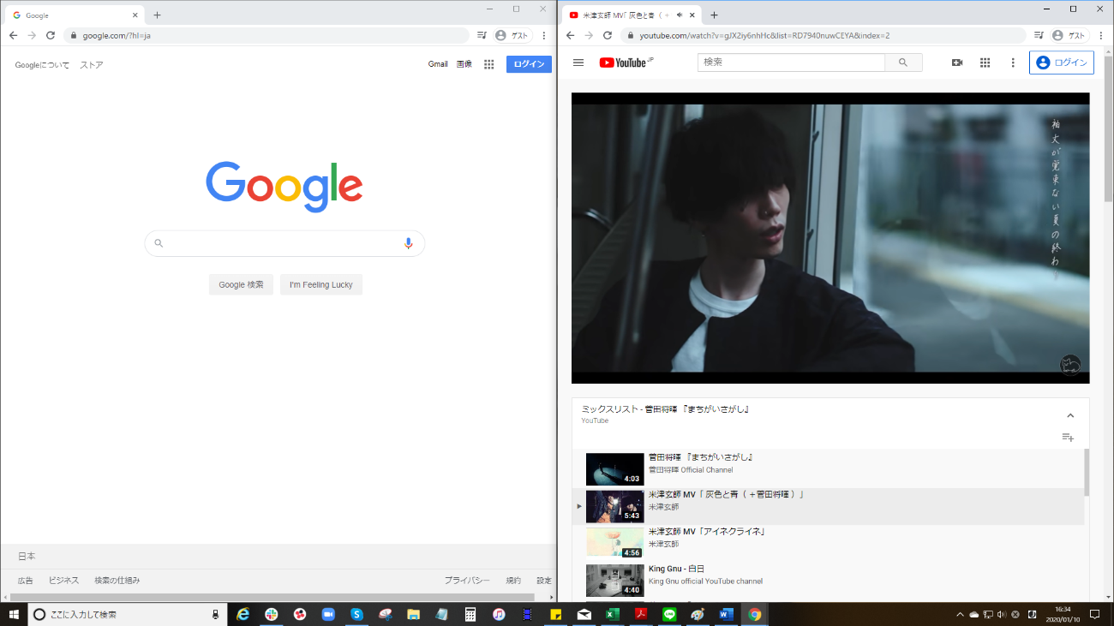Play King Gnu 白日 thumbnail
This screenshot has height=626, width=1114.
pyautogui.click(x=614, y=581)
